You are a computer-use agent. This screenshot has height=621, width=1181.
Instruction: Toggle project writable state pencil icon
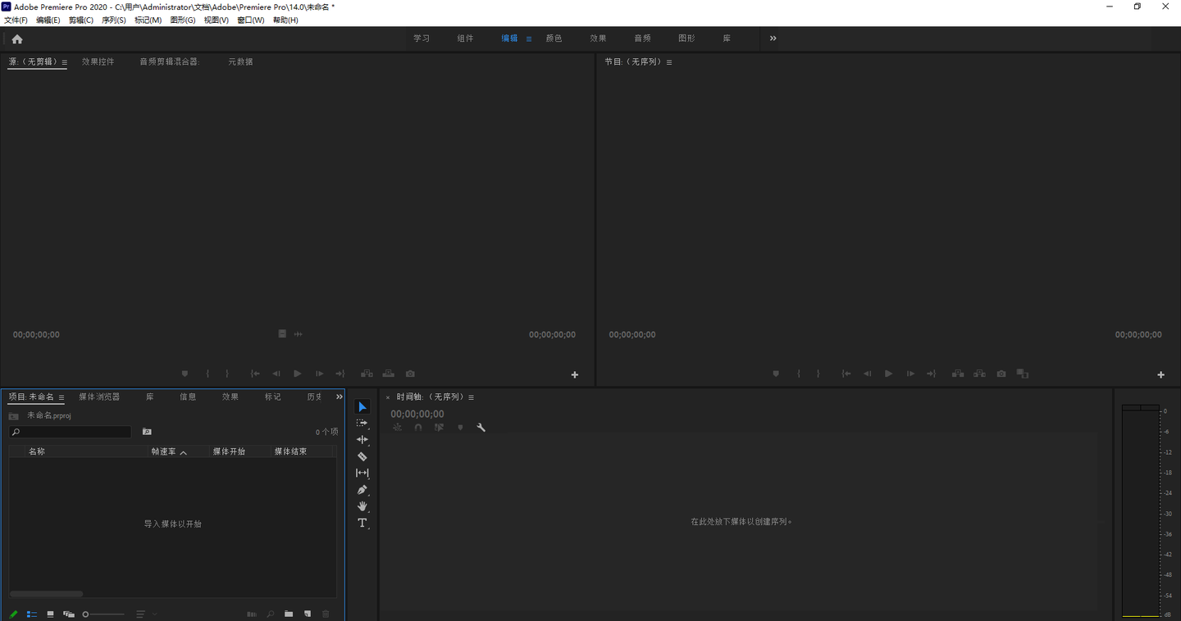13,614
